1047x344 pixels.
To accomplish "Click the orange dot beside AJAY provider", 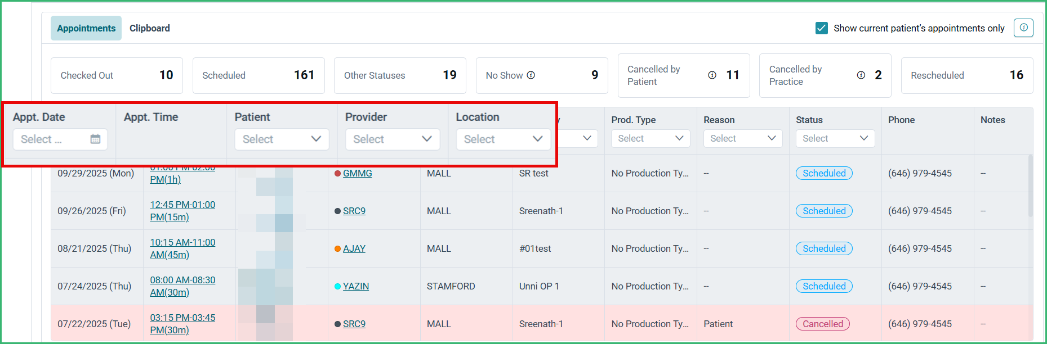I will [x=337, y=248].
